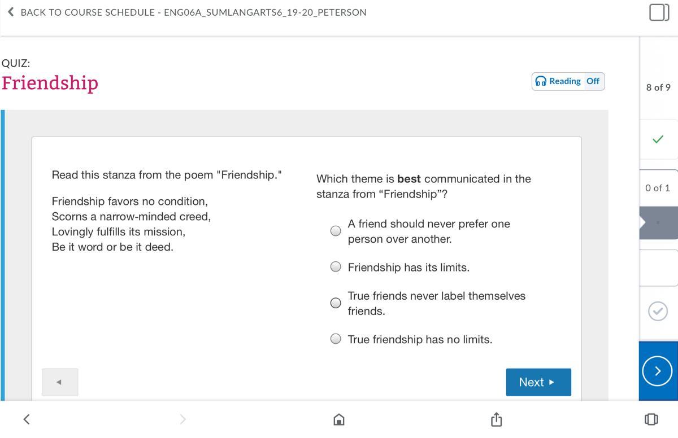Tap the share icon in bottom bar
Image resolution: width=678 pixels, height=438 pixels.
point(496,419)
